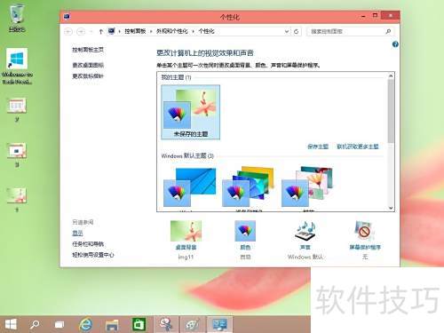
Task: Select the colorful lines theme thumbnail
Action: (x=248, y=187)
